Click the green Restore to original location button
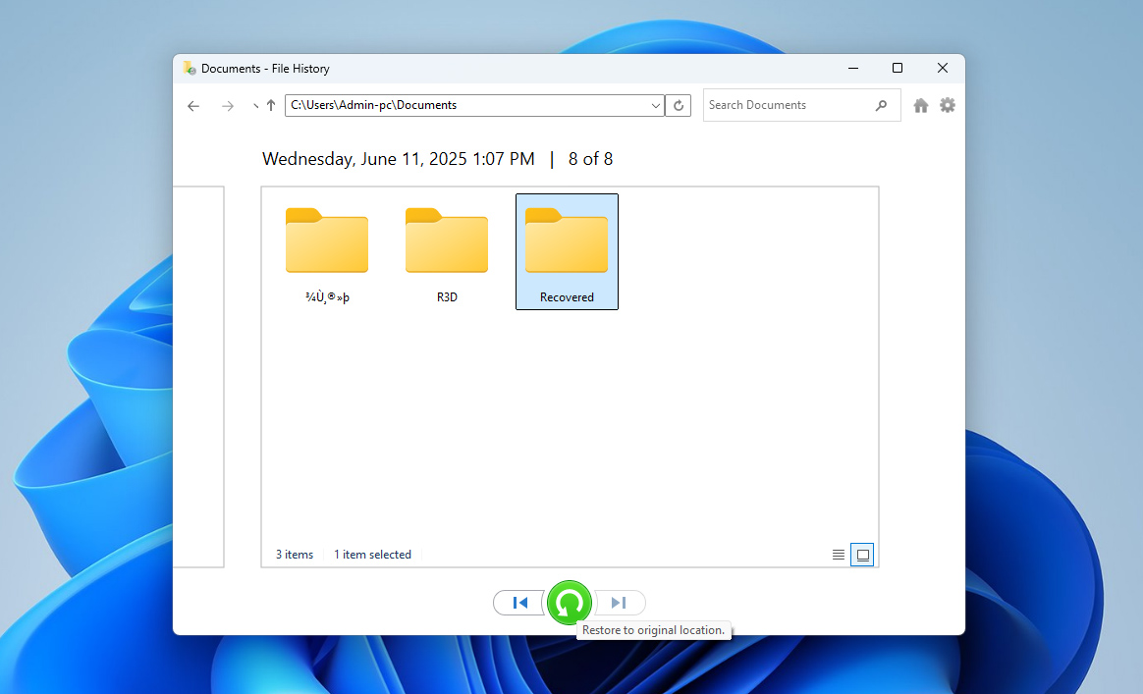The height and width of the screenshot is (694, 1143). [x=570, y=603]
